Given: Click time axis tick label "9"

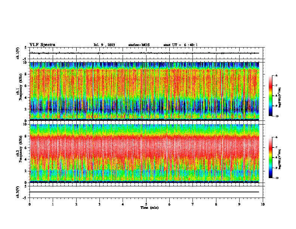Looking at the screenshot, I should pyautogui.click(x=239, y=204).
